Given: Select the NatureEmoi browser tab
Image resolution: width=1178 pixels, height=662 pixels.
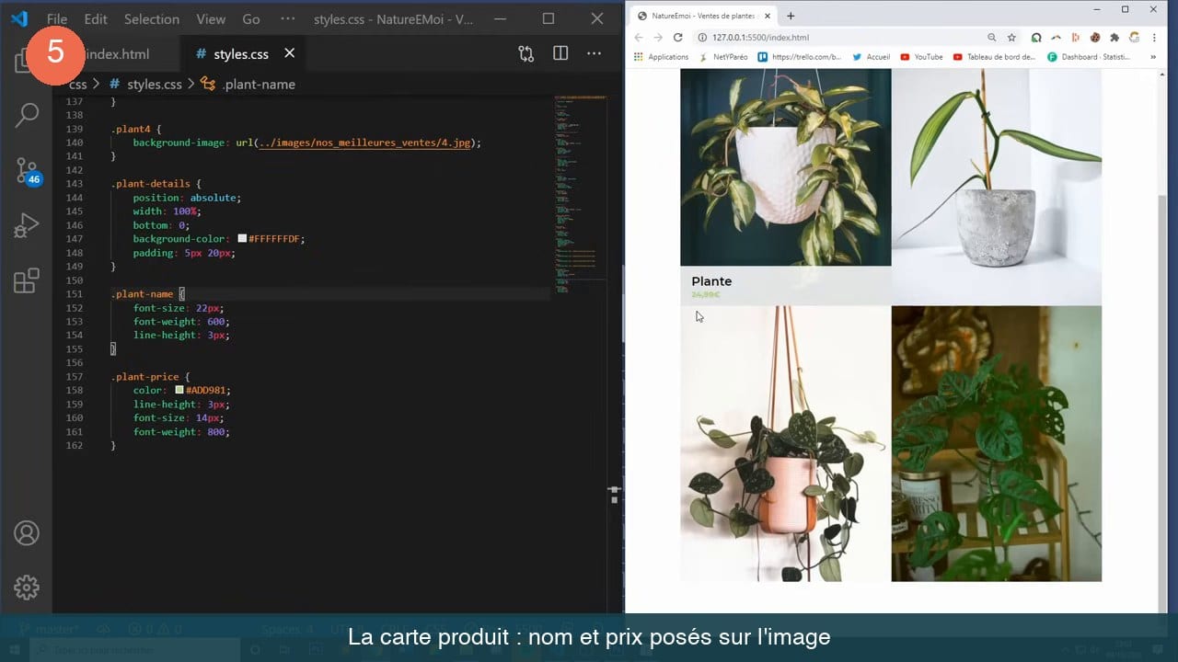Looking at the screenshot, I should click(704, 16).
